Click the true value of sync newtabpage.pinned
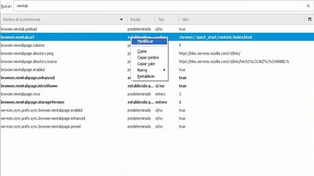Screen dimensions: 314x176 (x=182, y=127)
